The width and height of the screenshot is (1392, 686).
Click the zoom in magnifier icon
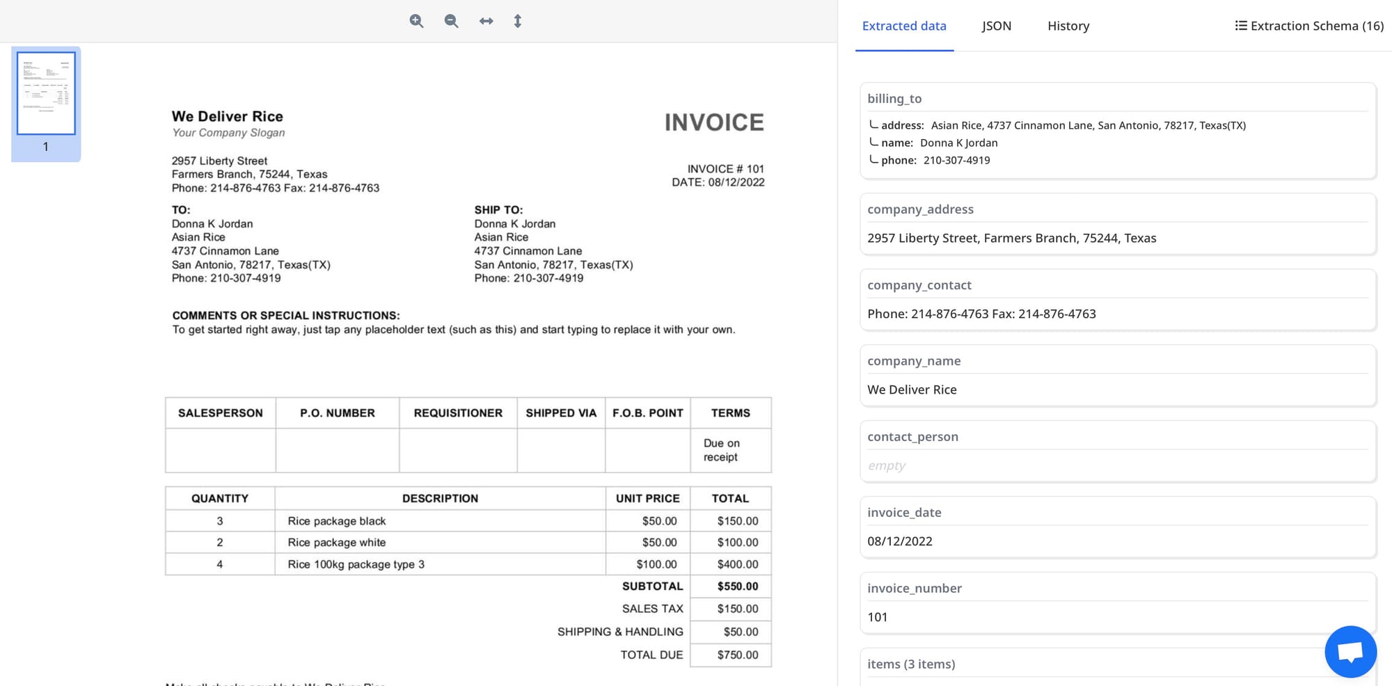[x=416, y=21]
